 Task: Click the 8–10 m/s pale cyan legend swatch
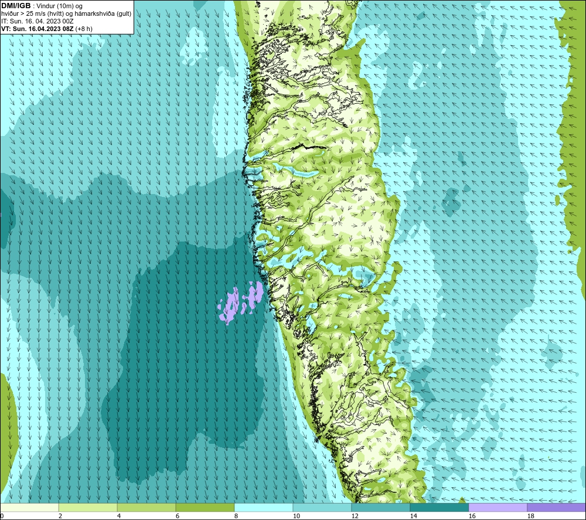pyautogui.click(x=264, y=507)
